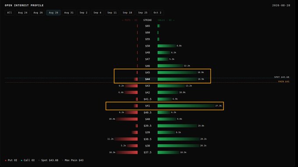Click the $38.5 strike label
This screenshot has width=298, height=167.
pos(148,139)
